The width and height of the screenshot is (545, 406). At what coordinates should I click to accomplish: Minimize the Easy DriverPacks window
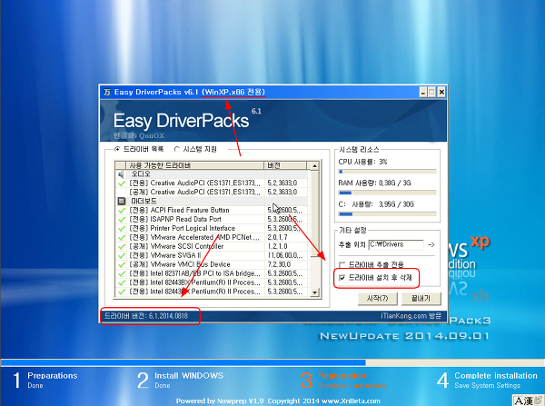point(423,93)
